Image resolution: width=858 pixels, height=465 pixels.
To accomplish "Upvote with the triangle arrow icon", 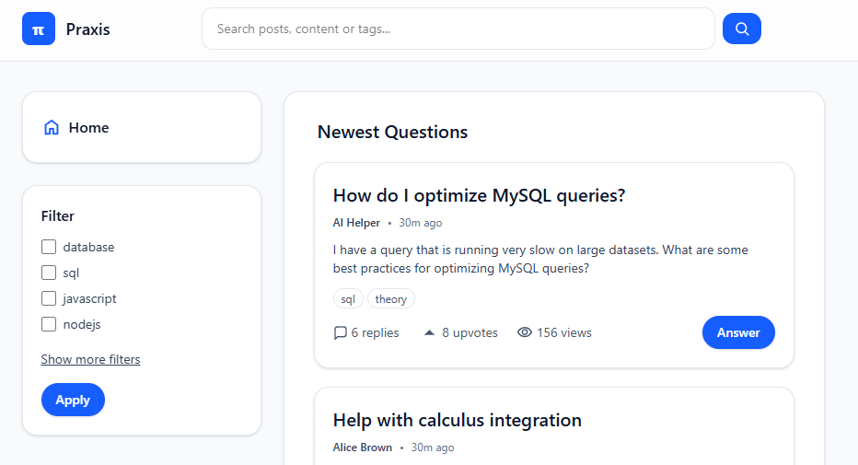I will pyautogui.click(x=430, y=332).
